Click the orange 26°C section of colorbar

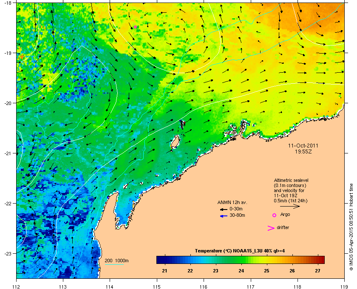point(292,260)
